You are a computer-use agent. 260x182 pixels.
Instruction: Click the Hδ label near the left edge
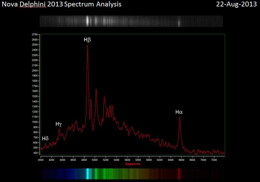45,139
